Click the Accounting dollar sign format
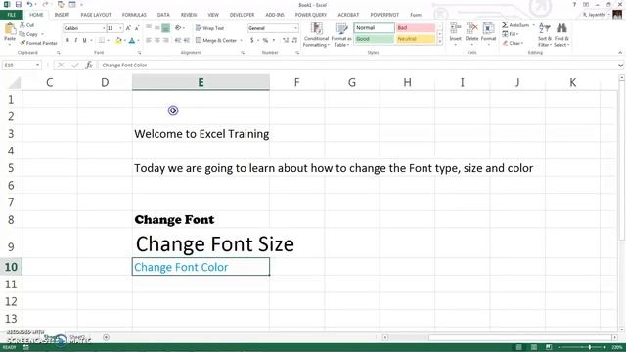 point(252,40)
